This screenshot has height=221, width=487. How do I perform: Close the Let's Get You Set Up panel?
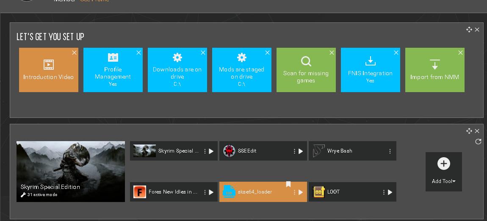[x=477, y=30]
